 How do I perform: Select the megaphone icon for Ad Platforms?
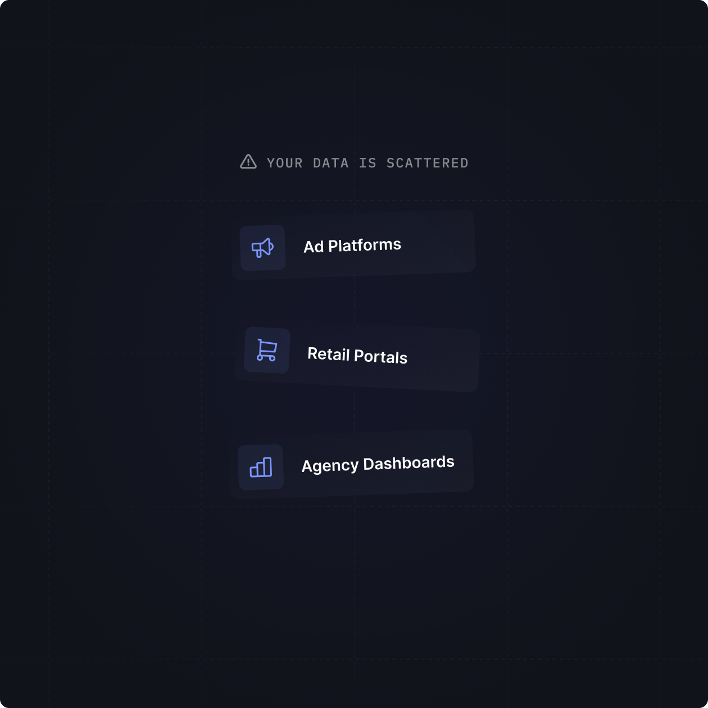[262, 248]
